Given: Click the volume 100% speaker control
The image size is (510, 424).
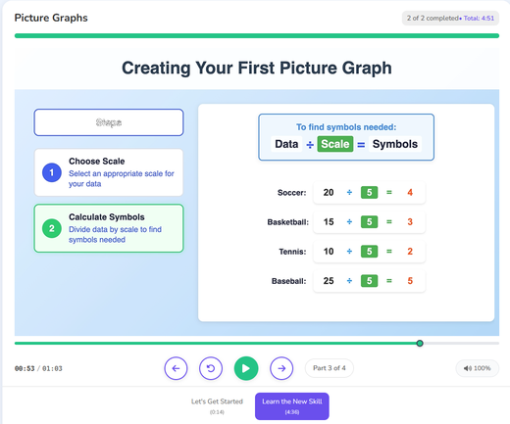Looking at the screenshot, I should (477, 368).
